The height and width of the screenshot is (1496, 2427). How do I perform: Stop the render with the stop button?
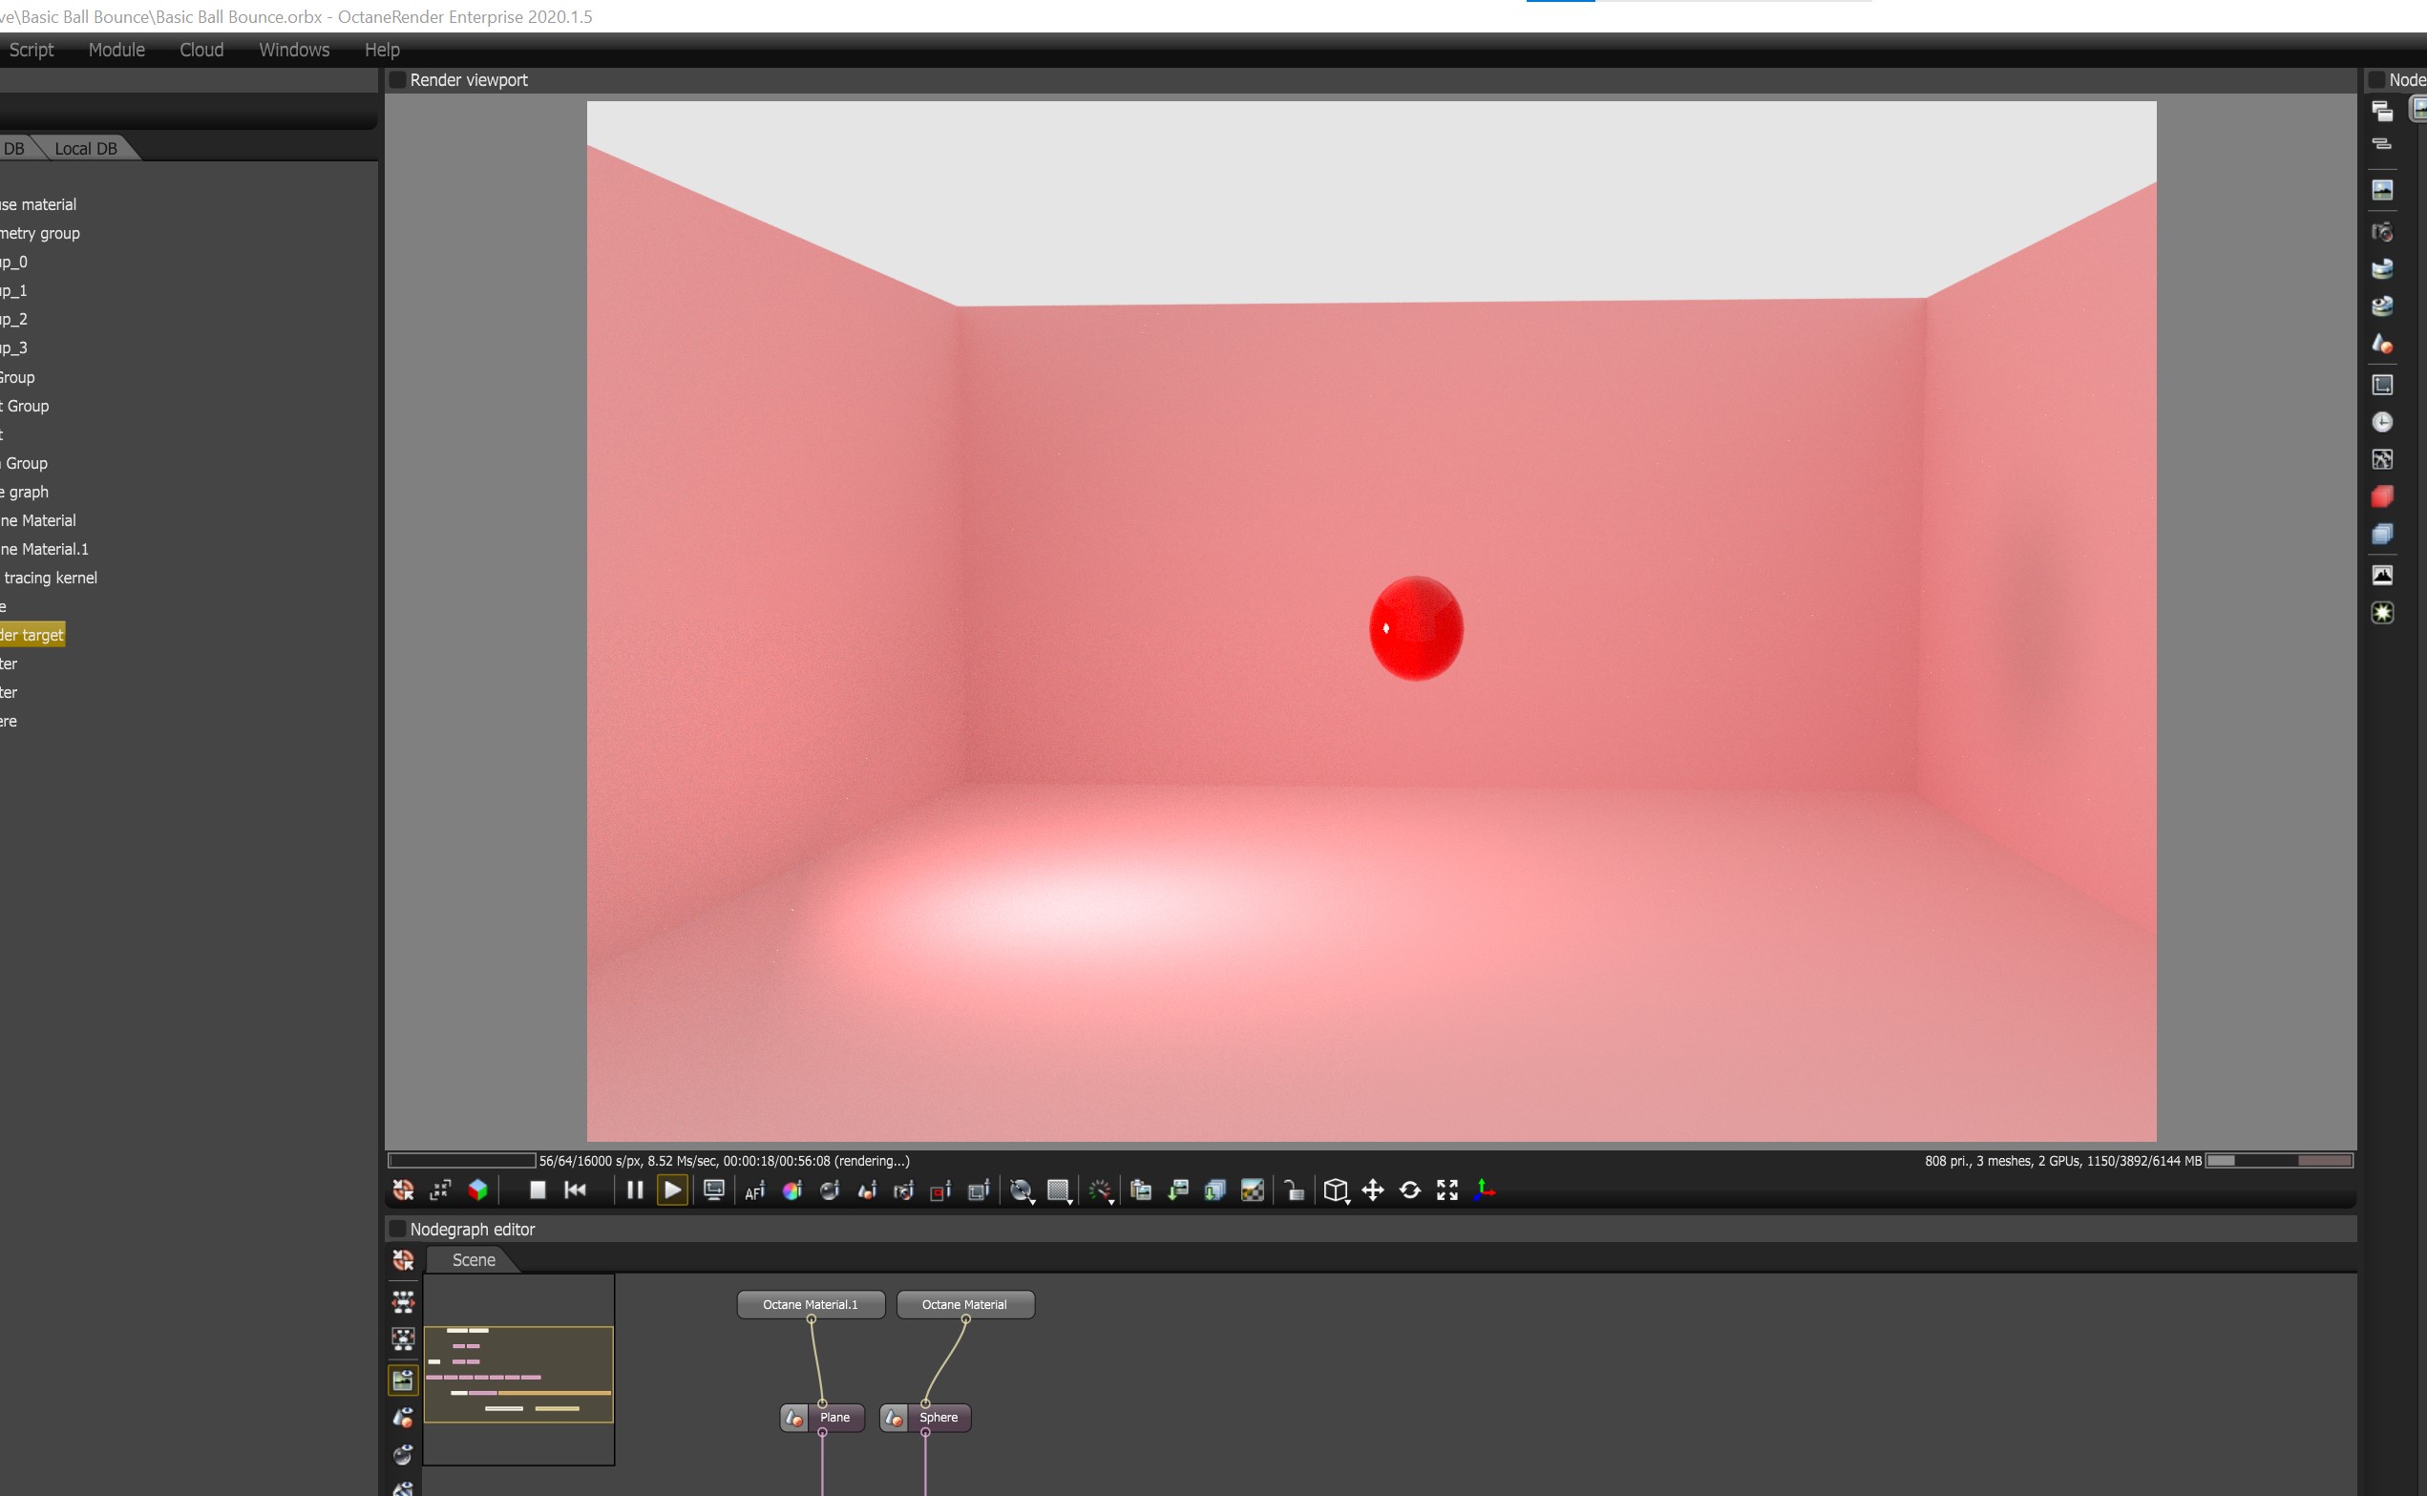coord(538,1190)
